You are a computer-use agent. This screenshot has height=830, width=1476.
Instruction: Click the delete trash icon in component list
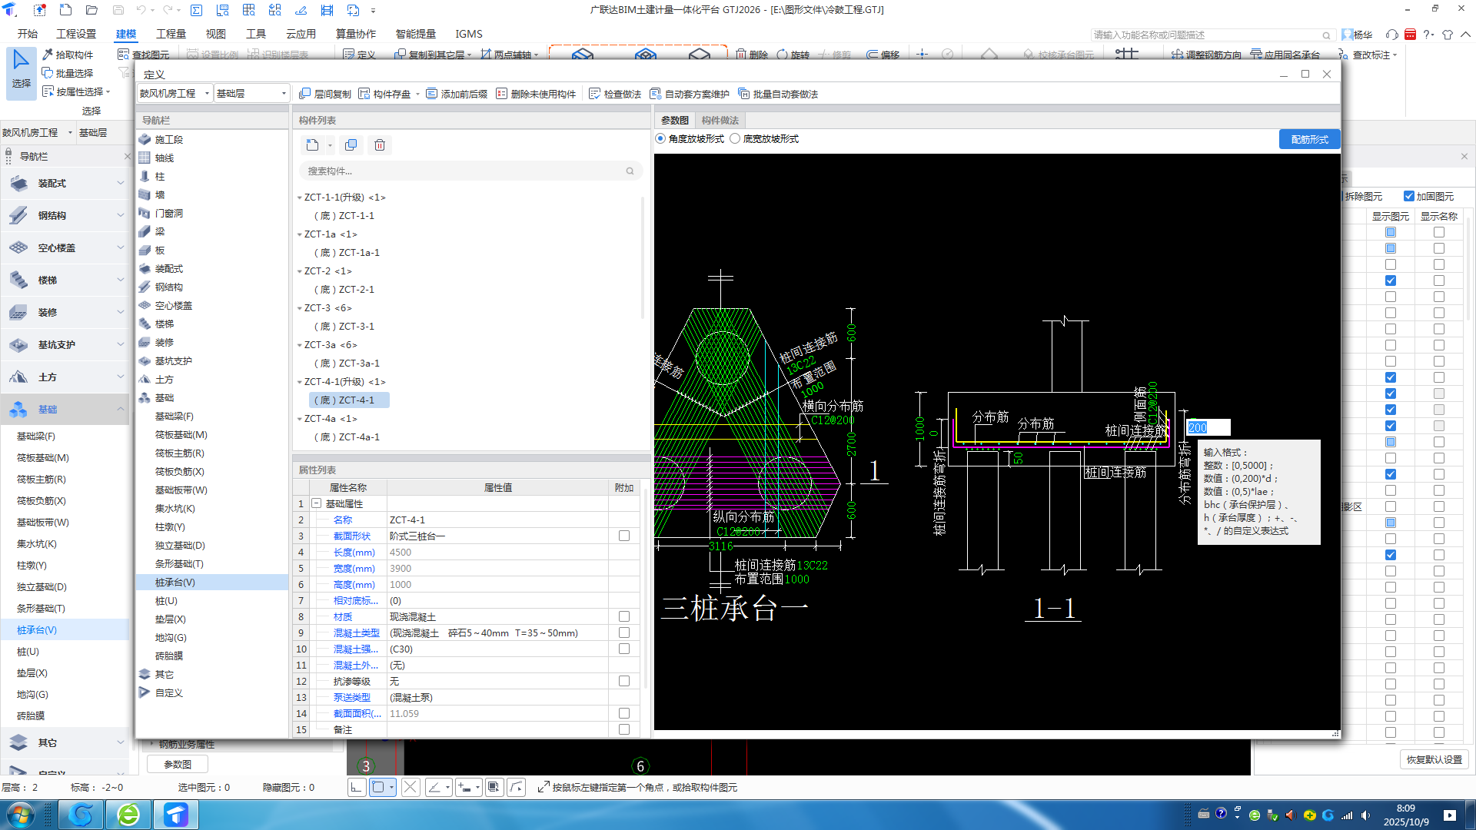(380, 145)
